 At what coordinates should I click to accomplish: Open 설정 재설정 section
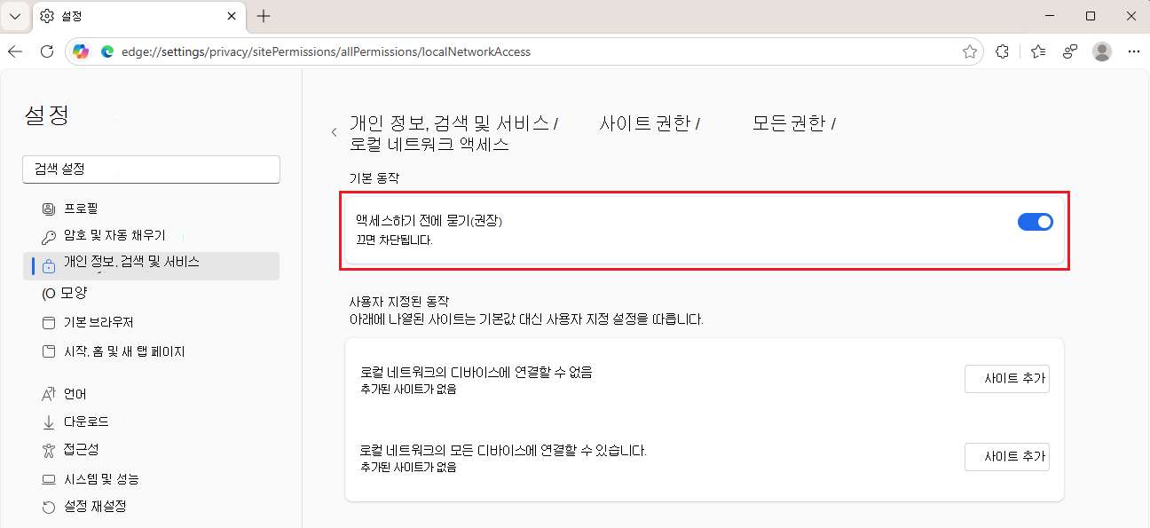click(x=151, y=507)
